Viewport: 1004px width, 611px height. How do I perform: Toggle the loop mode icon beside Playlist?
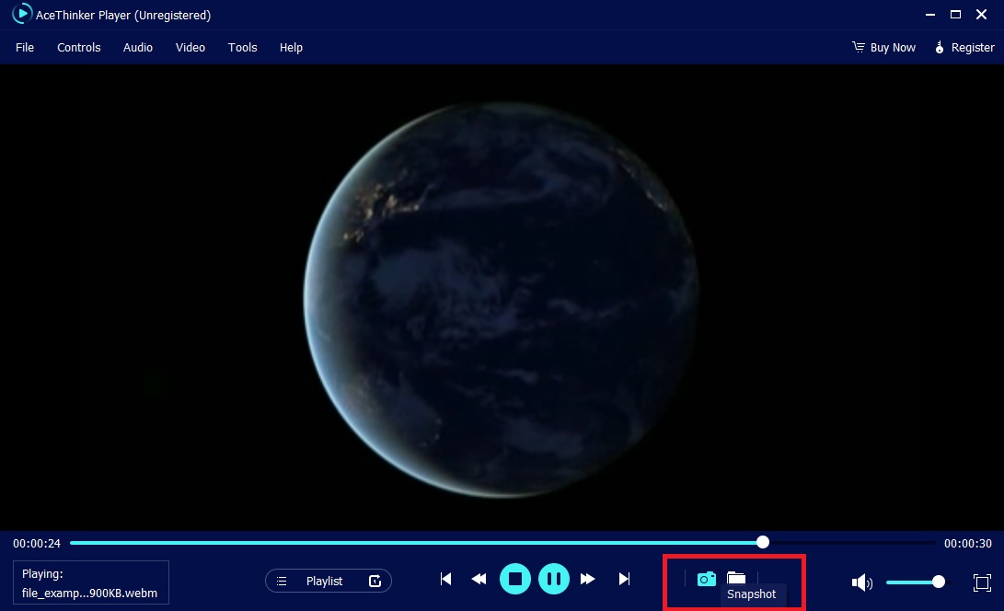point(375,581)
